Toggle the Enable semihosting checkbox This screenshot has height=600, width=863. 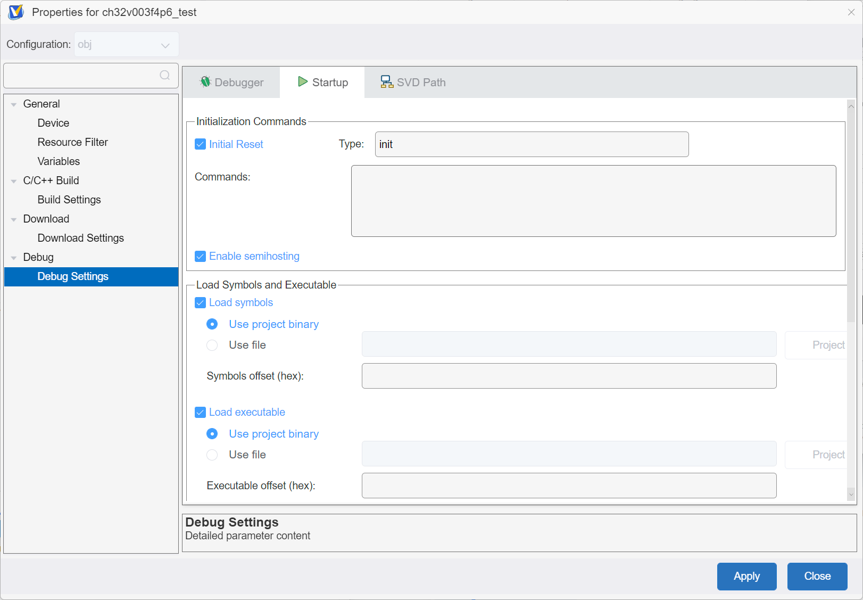tap(201, 257)
